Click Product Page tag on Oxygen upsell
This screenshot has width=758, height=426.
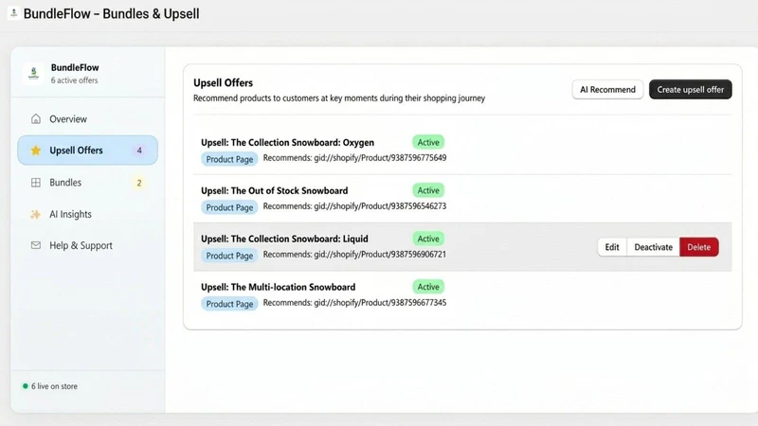coord(229,159)
